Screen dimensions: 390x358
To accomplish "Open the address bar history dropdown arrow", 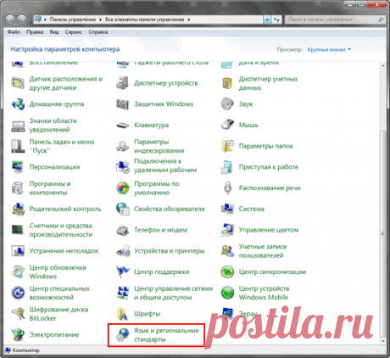I will click(x=267, y=20).
